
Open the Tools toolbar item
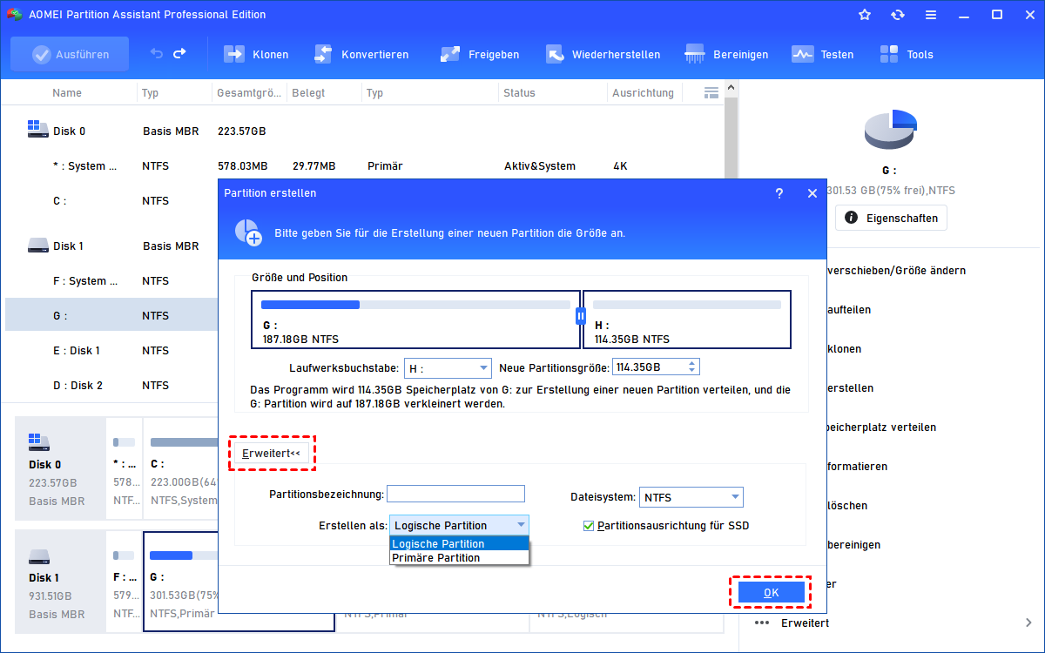tap(906, 54)
